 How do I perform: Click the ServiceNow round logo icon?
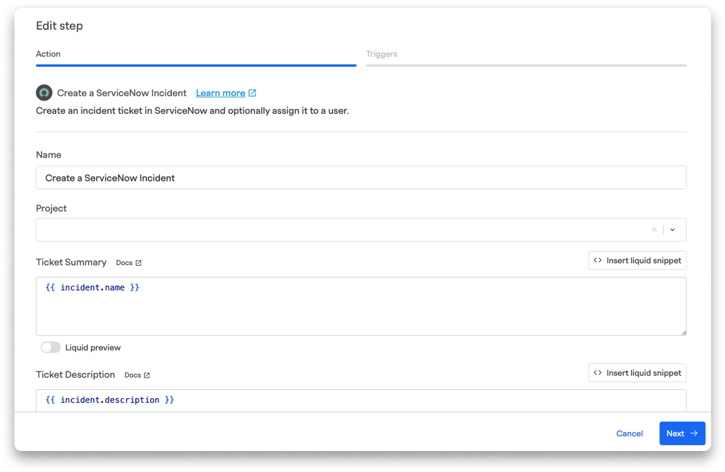[44, 93]
